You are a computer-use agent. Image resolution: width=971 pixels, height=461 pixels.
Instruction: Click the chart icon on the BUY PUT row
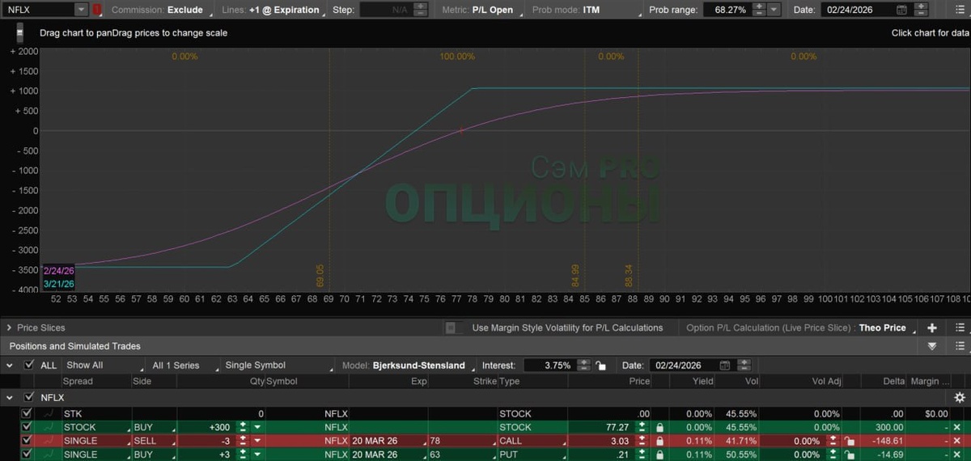pos(49,455)
